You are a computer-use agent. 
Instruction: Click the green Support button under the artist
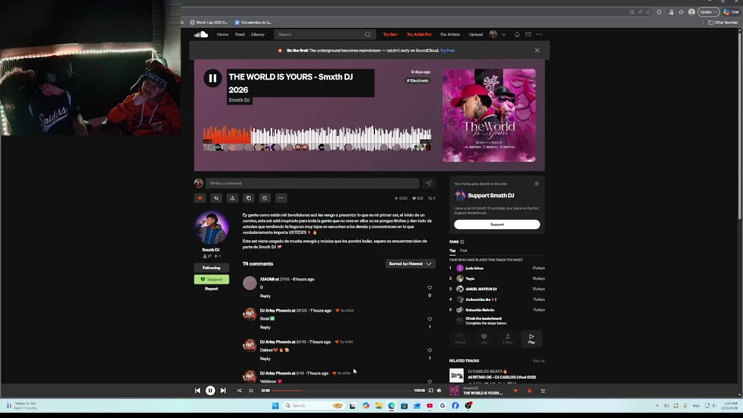[211, 279]
